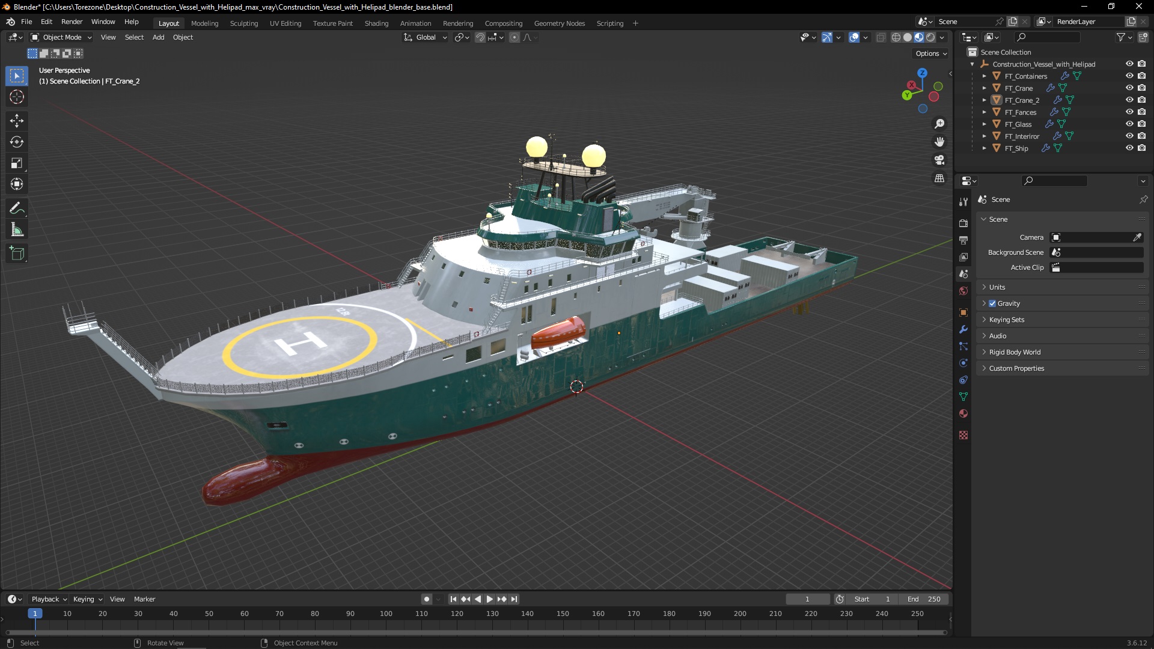
Task: Hide FT_Containers in viewport
Action: point(1129,76)
